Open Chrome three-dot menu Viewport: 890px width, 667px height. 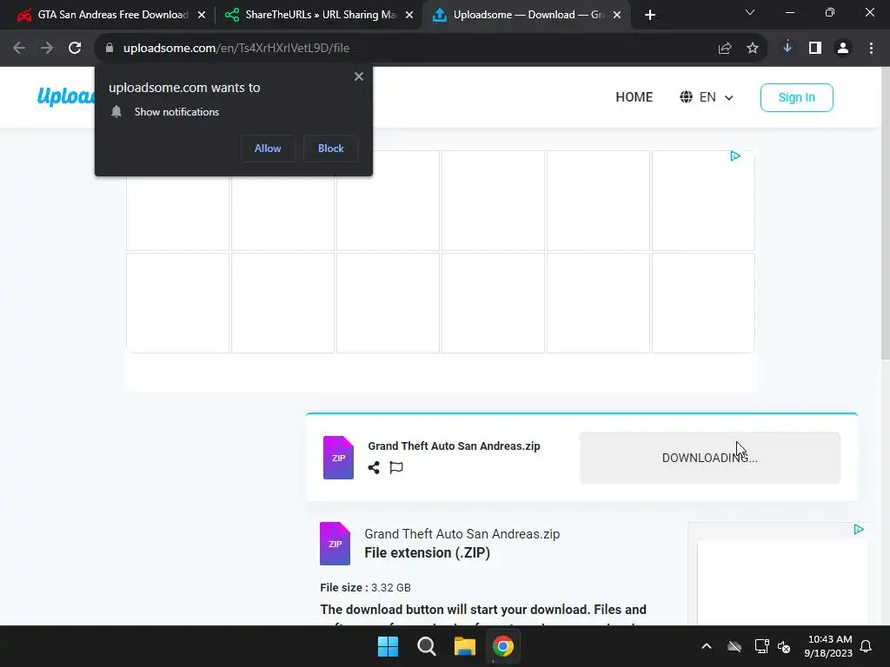tap(871, 49)
